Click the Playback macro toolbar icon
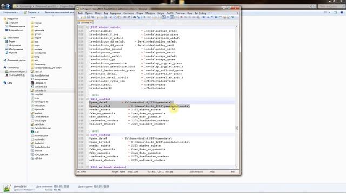Viewport: 346px width, 194px height. (x=190, y=17)
